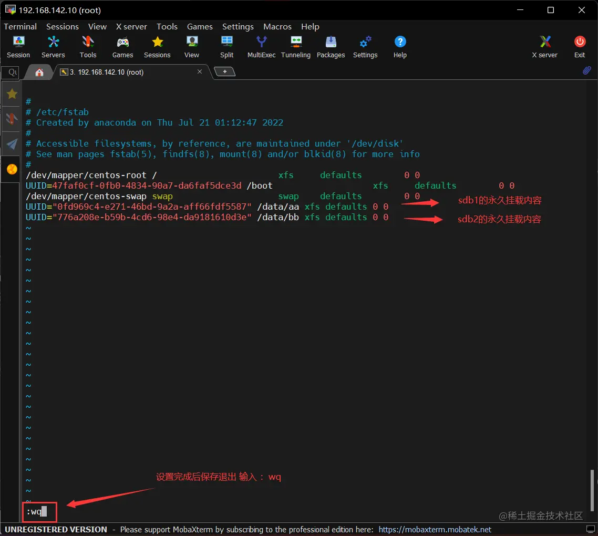Open the X server menu
The height and width of the screenshot is (536, 598).
point(131,26)
